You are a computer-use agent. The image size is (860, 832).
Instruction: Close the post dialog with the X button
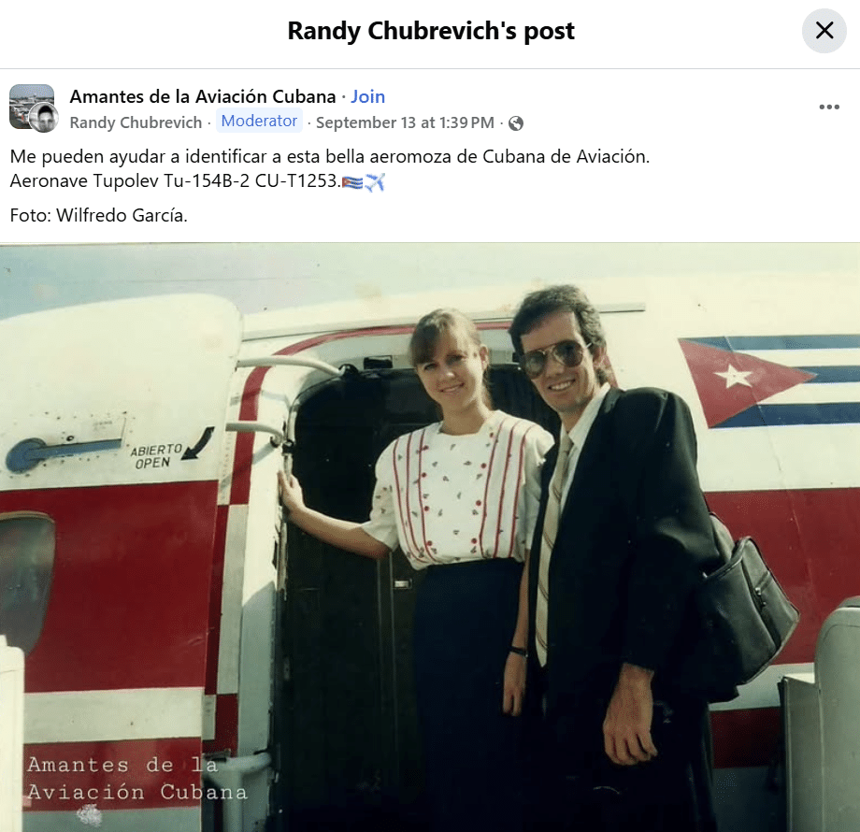(x=824, y=31)
